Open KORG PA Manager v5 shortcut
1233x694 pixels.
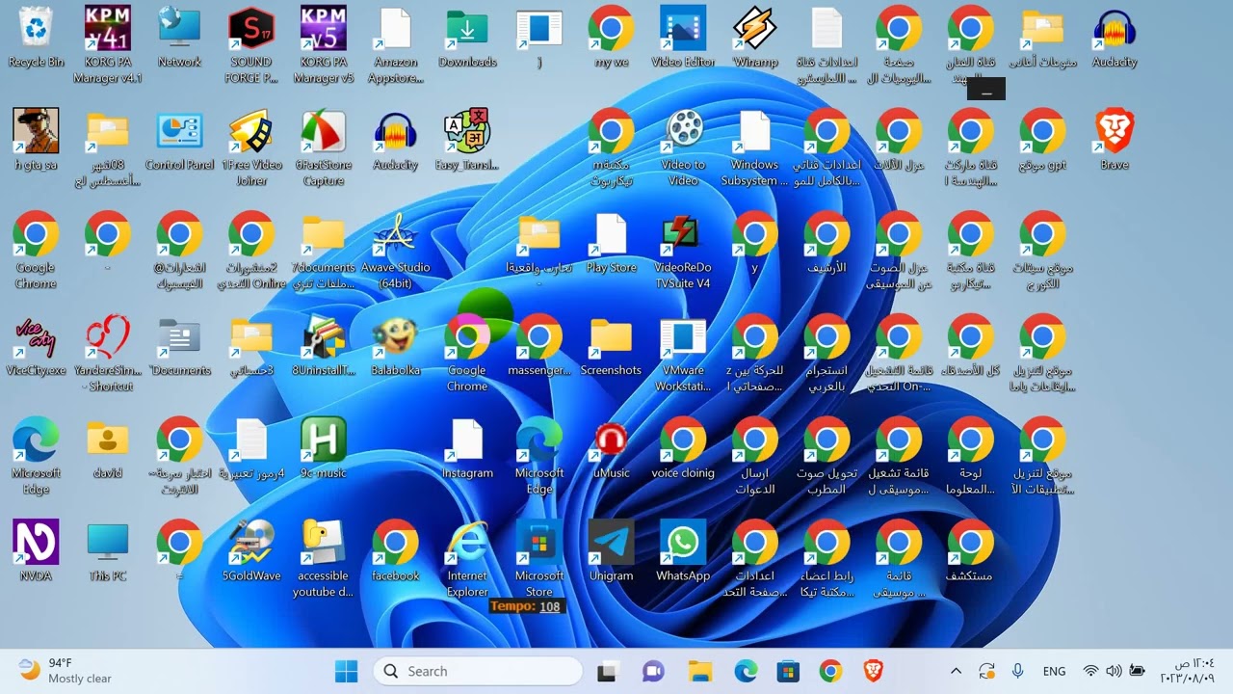tap(324, 45)
